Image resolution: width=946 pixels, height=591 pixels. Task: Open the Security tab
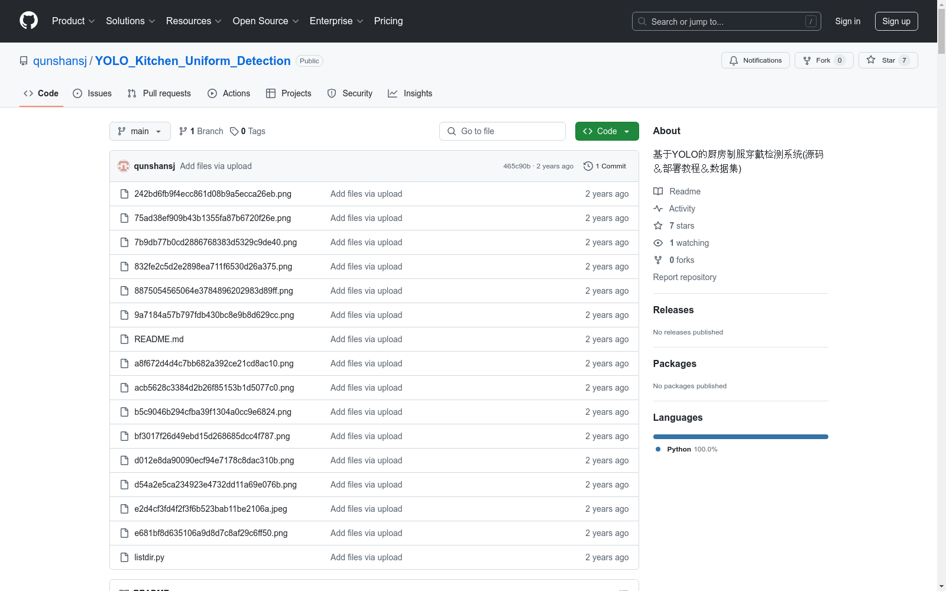point(350,93)
